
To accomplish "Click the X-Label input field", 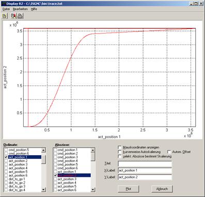I will 145,171.
